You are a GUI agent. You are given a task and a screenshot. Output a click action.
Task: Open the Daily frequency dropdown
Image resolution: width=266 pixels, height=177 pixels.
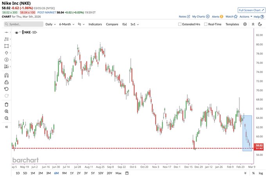coord(50,24)
